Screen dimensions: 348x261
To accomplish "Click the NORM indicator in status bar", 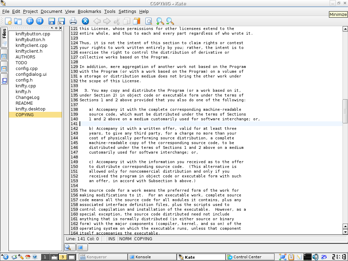I will 125,239.
